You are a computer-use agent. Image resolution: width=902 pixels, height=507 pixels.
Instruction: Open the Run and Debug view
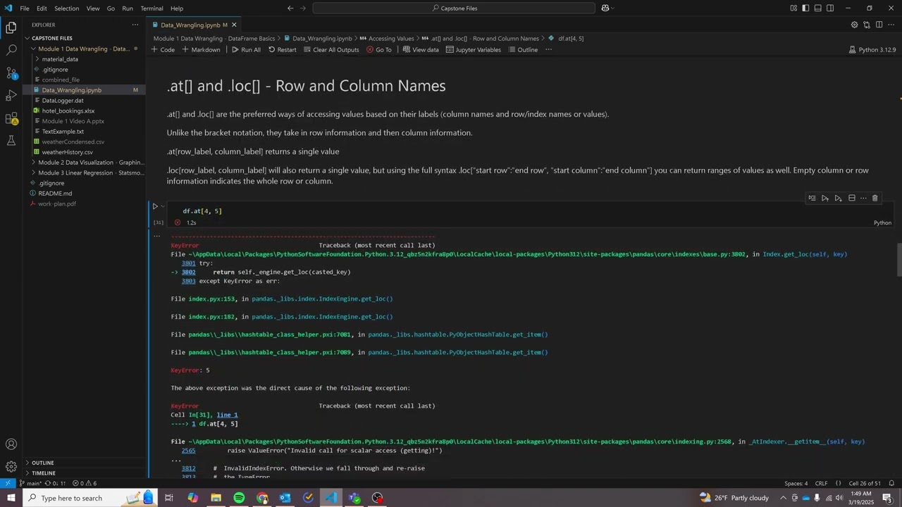11,96
